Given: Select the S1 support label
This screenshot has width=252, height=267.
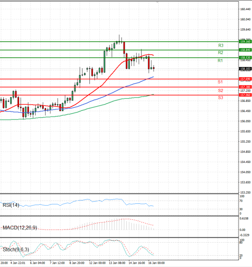Looking at the screenshot, I should coord(220,81).
